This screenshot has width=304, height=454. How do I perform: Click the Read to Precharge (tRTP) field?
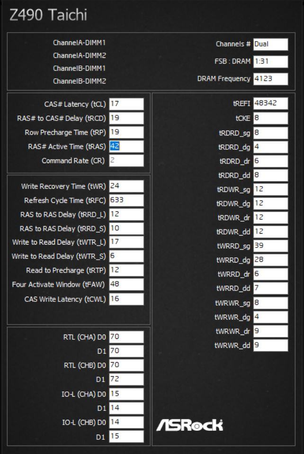(x=126, y=271)
